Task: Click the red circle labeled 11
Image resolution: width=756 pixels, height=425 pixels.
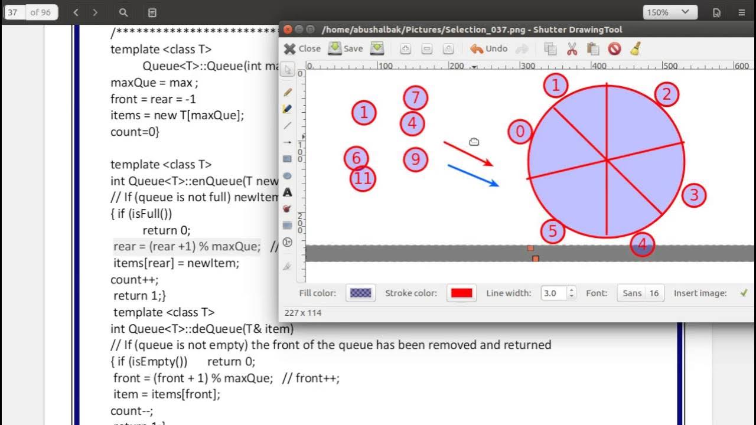Action: [363, 178]
